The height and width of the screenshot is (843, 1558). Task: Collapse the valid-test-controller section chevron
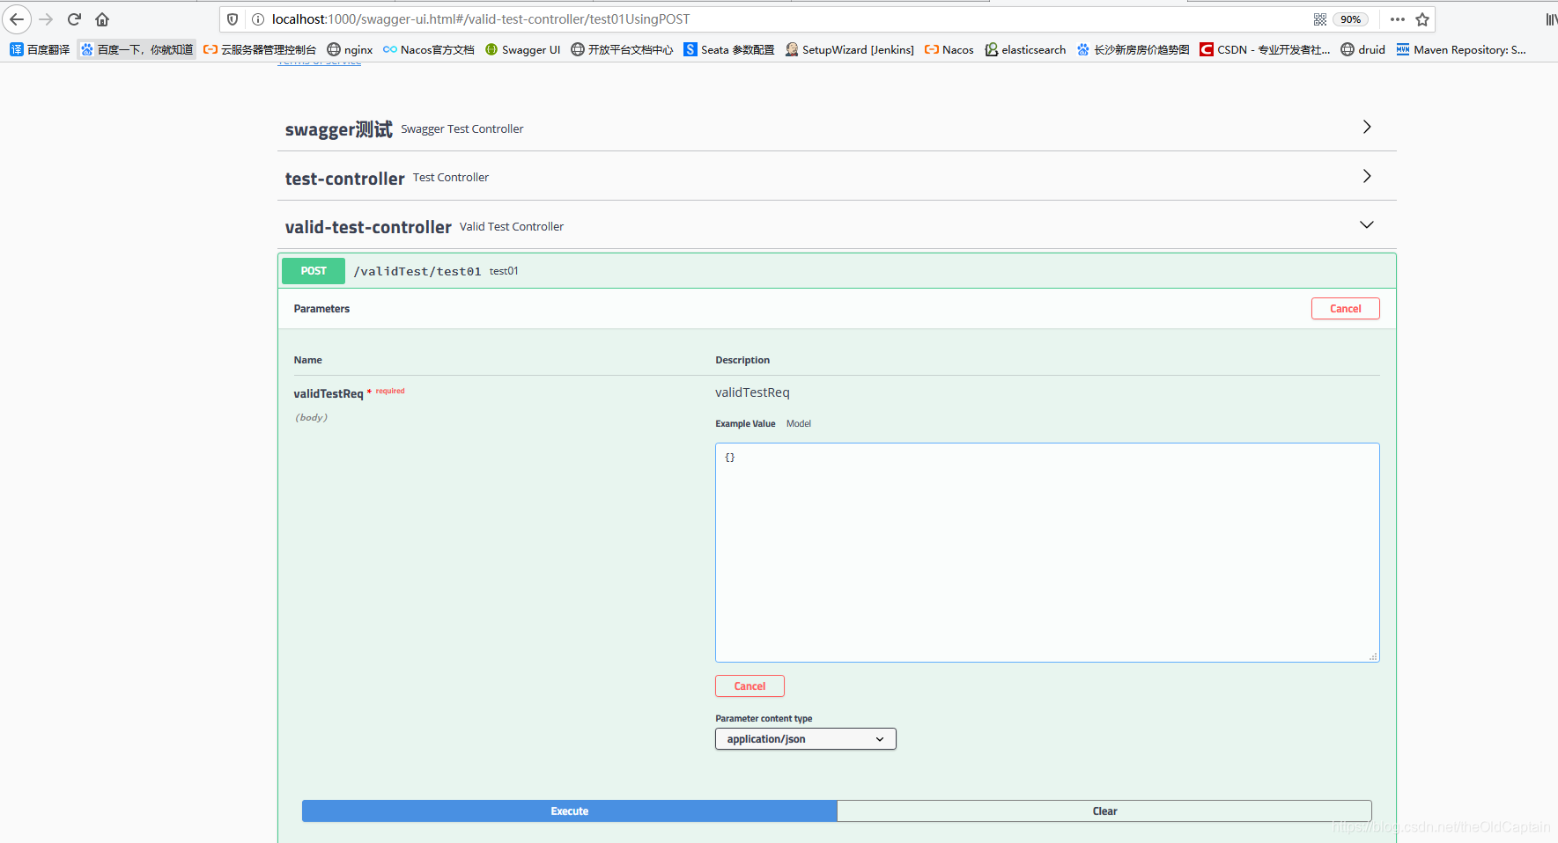click(1367, 225)
